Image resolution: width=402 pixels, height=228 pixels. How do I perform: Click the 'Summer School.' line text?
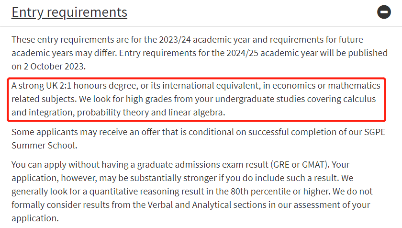coord(45,146)
